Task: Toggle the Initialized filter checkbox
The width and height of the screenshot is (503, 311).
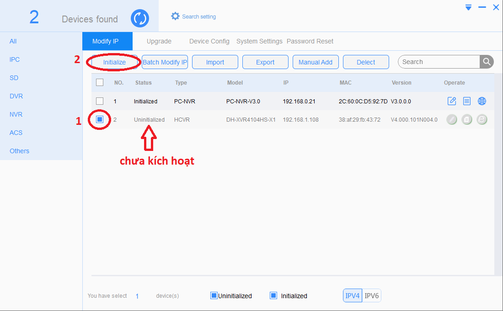Action: coord(273,295)
